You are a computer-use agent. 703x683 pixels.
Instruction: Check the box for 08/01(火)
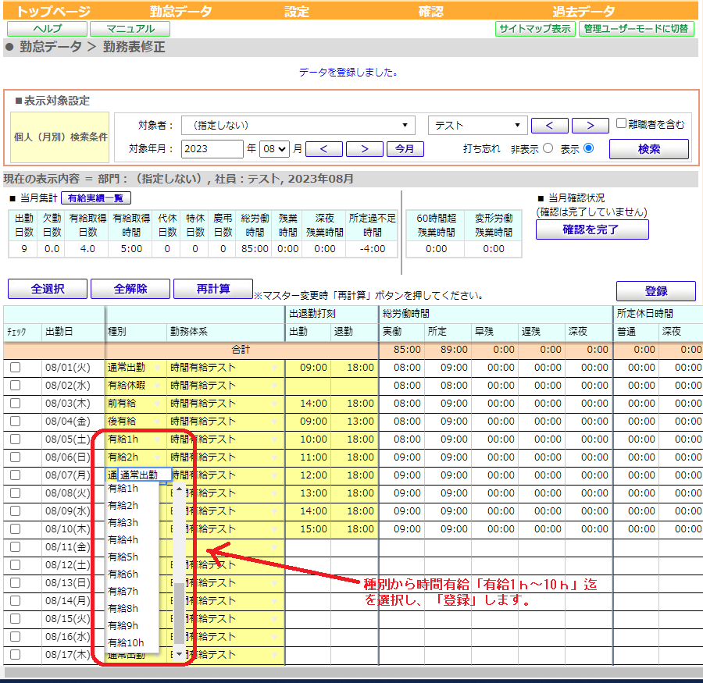pyautogui.click(x=16, y=368)
